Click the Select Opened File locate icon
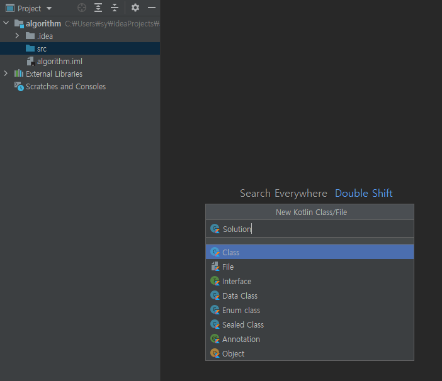Screen dimensions: 442x381 click(x=82, y=8)
